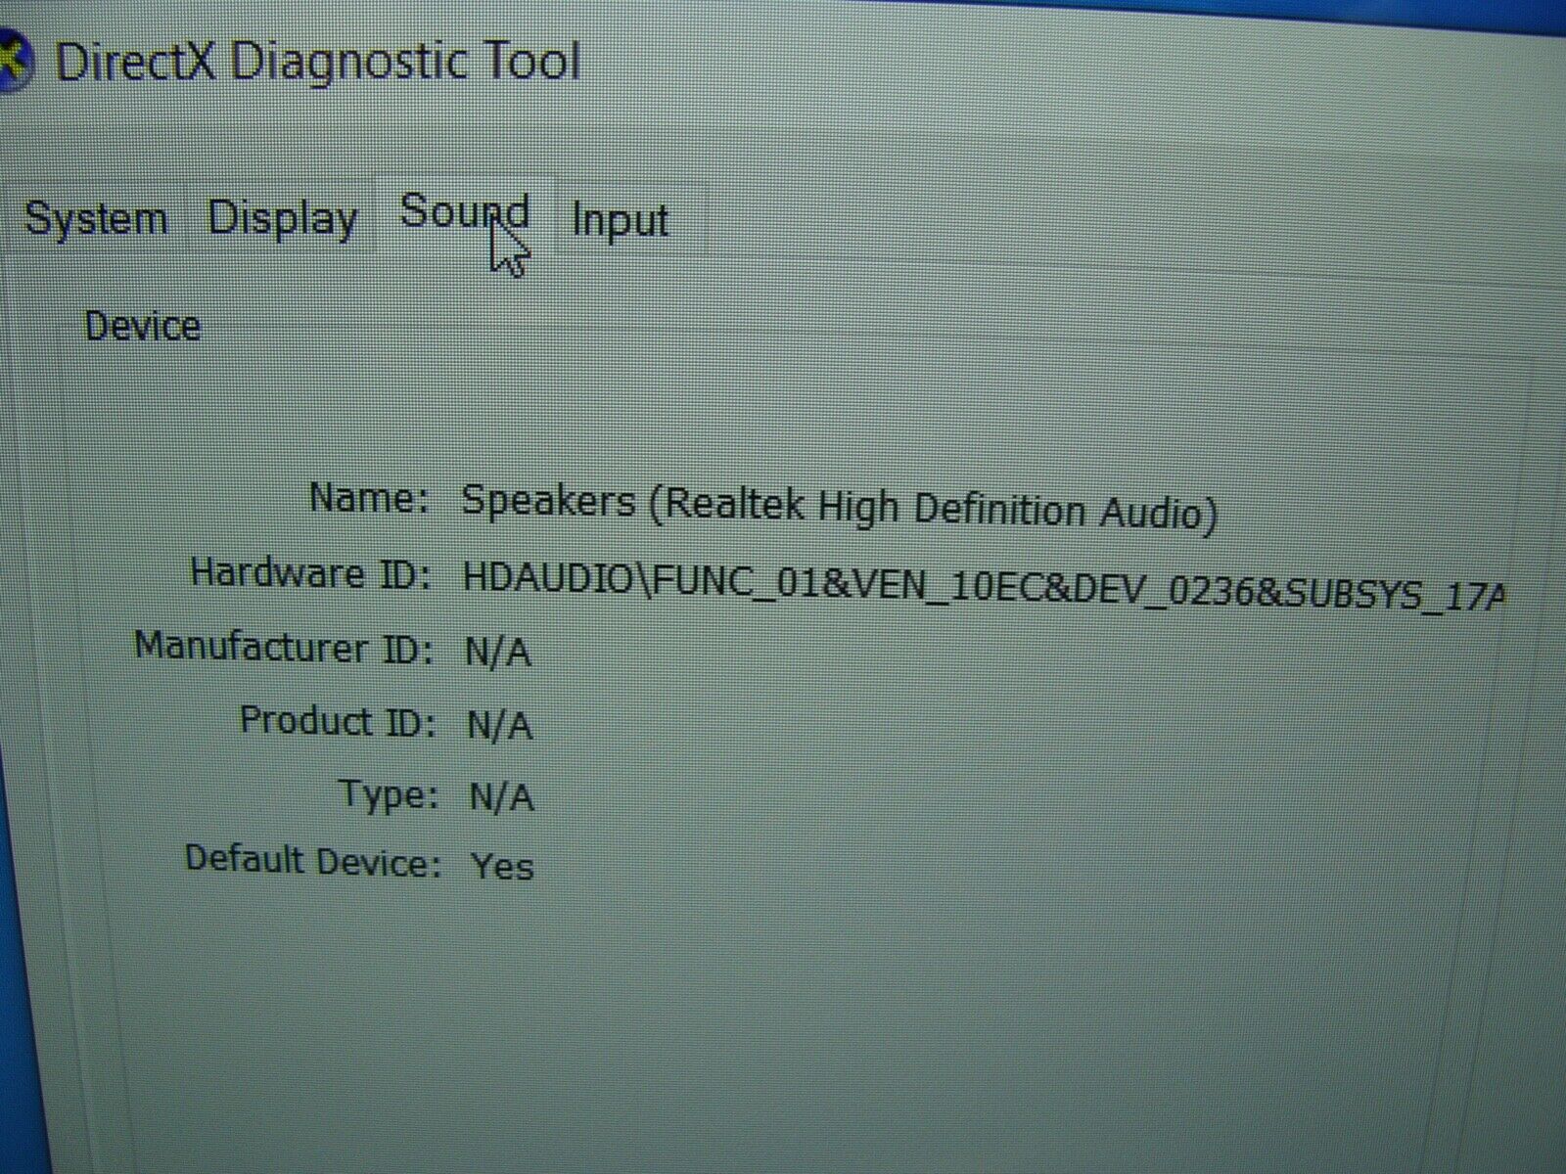Click the Type: label
This screenshot has width=1566, height=1174.
pos(388,793)
